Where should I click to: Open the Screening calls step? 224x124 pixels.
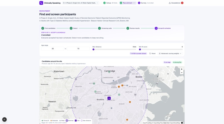[x=105, y=28]
